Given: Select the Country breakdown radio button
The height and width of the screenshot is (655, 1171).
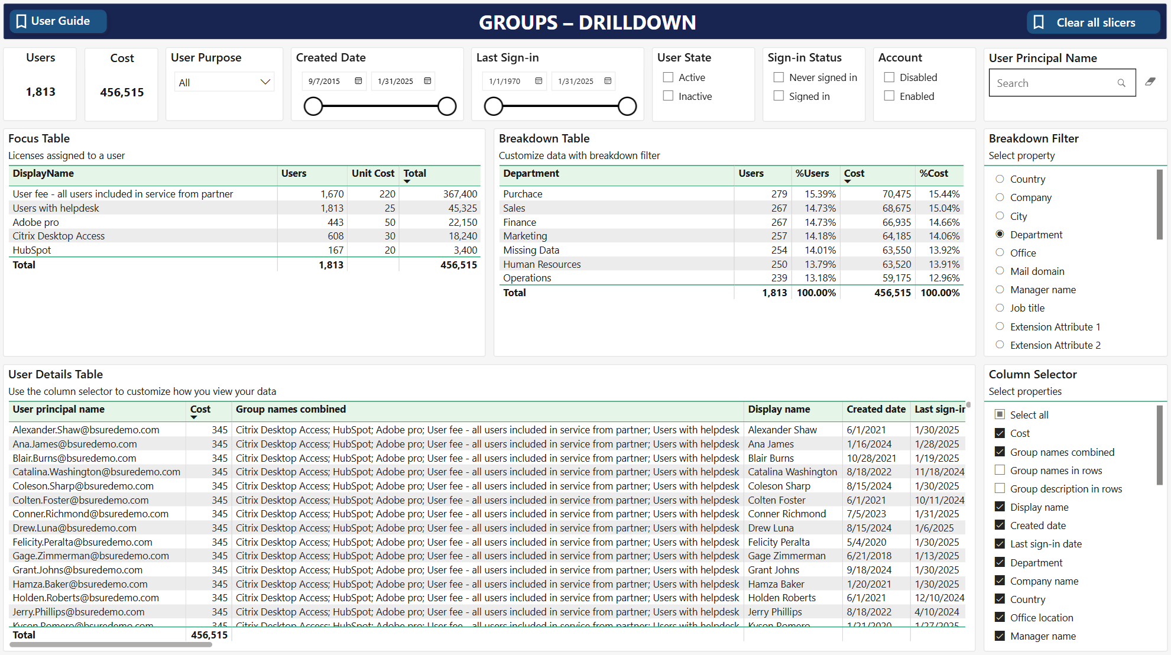Looking at the screenshot, I should click(x=1000, y=179).
